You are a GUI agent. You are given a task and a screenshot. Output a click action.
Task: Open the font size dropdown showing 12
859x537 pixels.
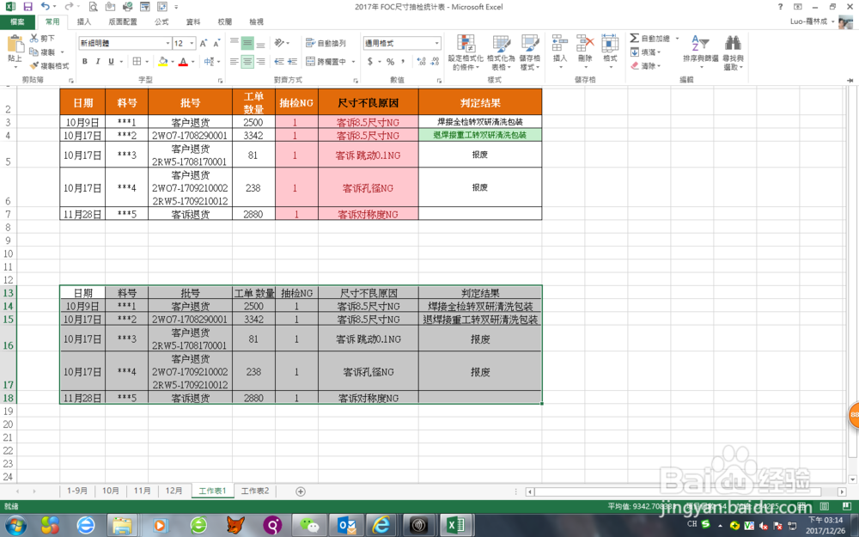click(x=192, y=43)
